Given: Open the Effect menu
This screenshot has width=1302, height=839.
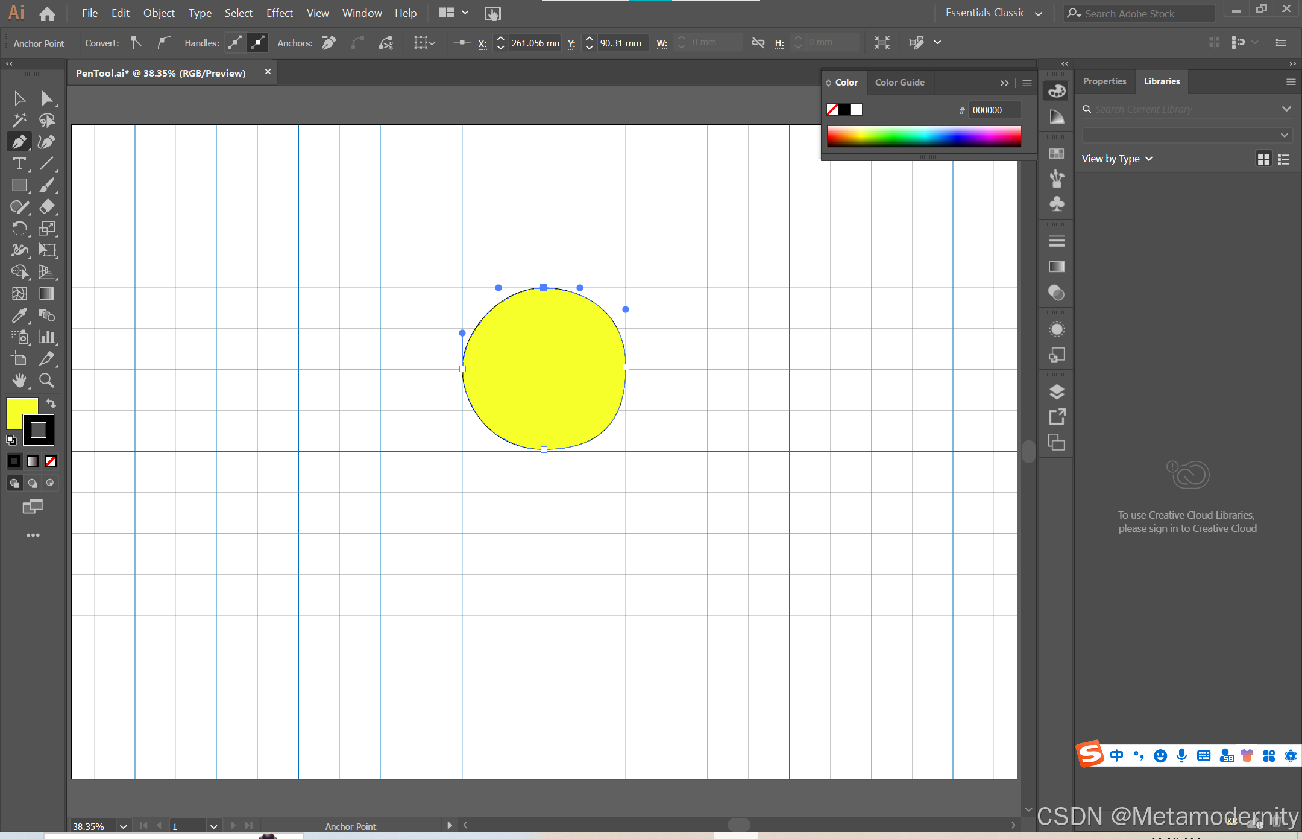Looking at the screenshot, I should (279, 13).
